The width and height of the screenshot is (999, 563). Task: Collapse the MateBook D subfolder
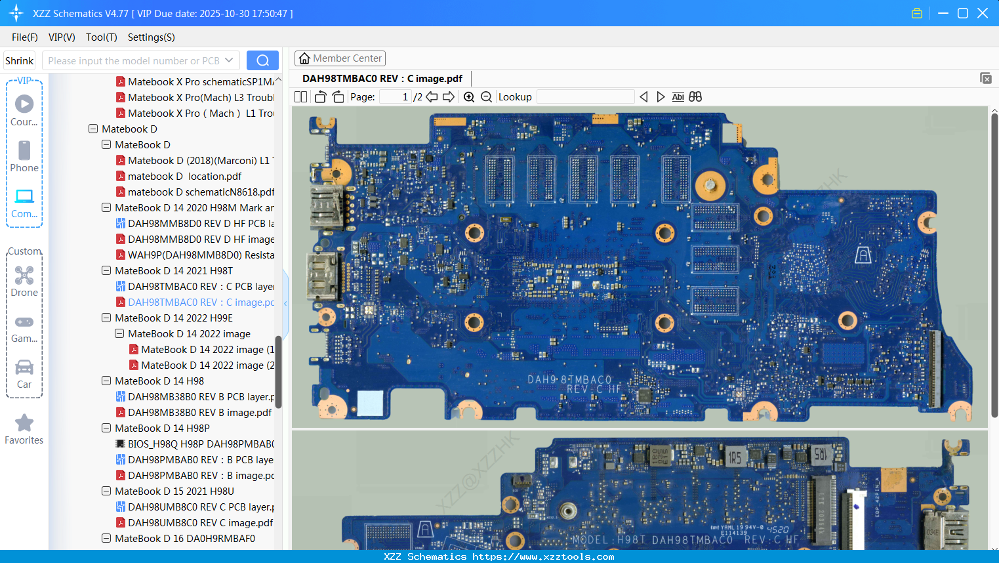click(x=106, y=145)
